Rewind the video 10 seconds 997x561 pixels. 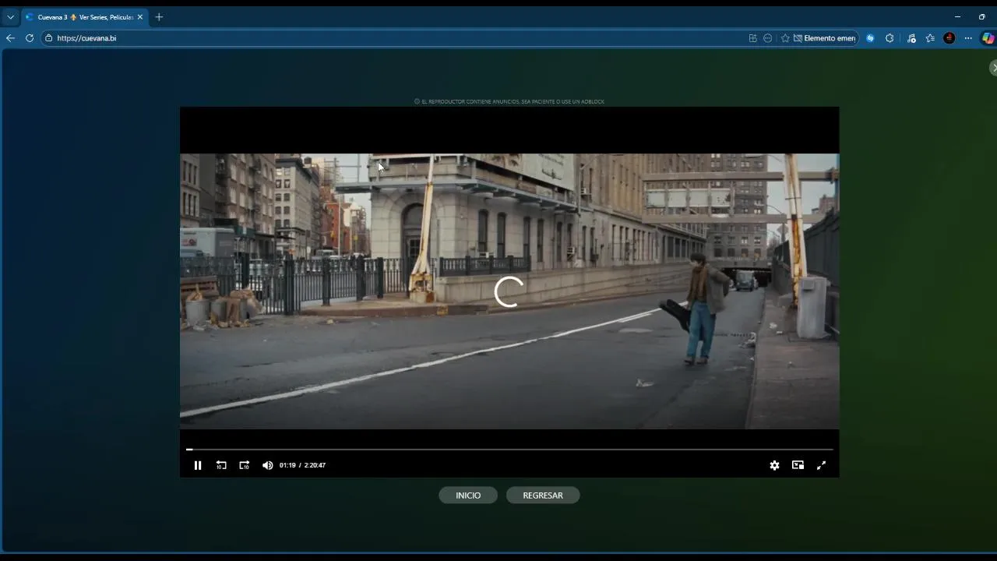click(221, 465)
